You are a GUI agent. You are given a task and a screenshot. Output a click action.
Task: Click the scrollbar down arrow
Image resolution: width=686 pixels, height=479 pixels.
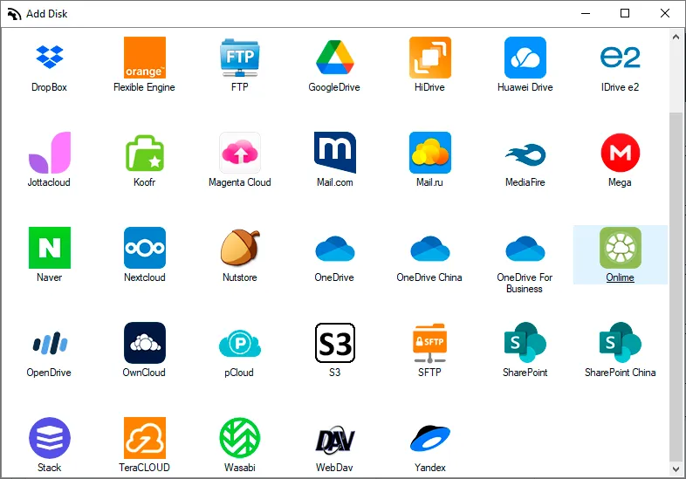(676, 469)
